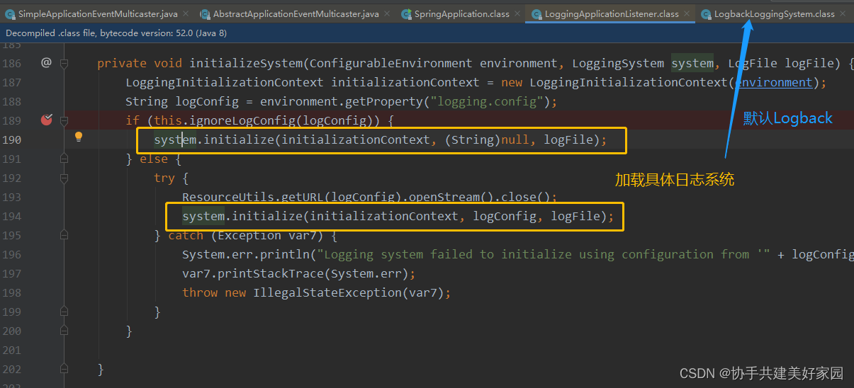Click line number 193 in the gutter
This screenshot has width=854, height=388.
click(11, 197)
